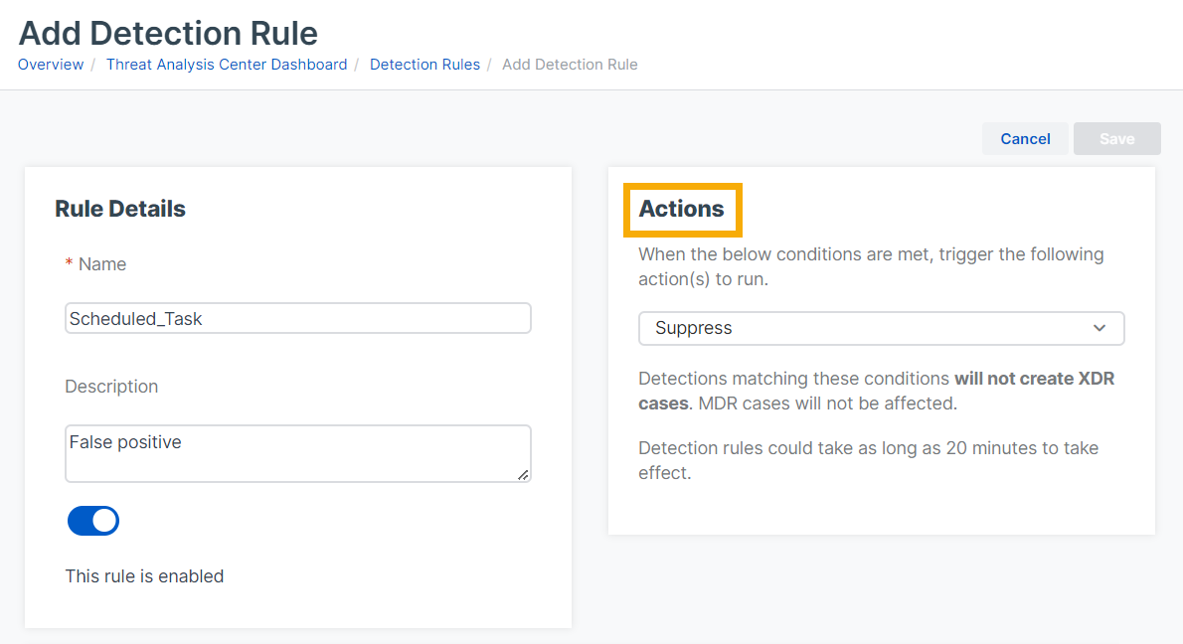Open the Suppress action dropdown
Screen dimensions: 1183x644
coord(881,328)
